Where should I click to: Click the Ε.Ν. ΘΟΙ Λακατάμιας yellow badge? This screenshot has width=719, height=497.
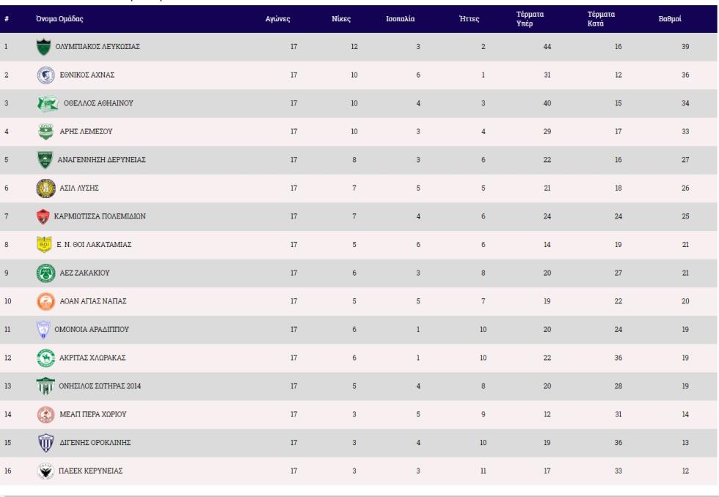(44, 245)
